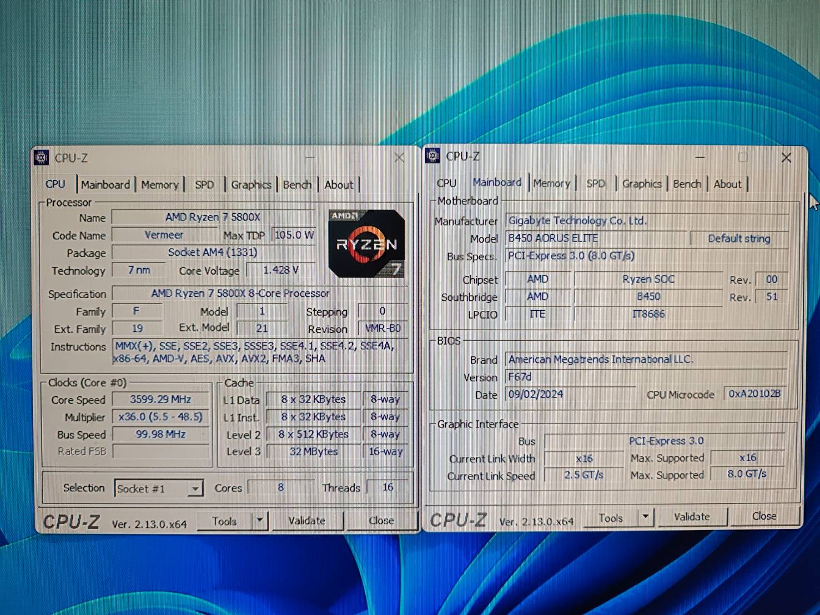
Task: Minimize the right CPU-Z window
Action: (x=700, y=157)
